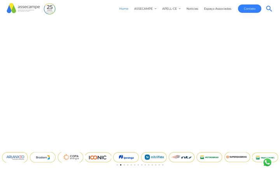Open the WhatsApp chat icon

pos(267,163)
